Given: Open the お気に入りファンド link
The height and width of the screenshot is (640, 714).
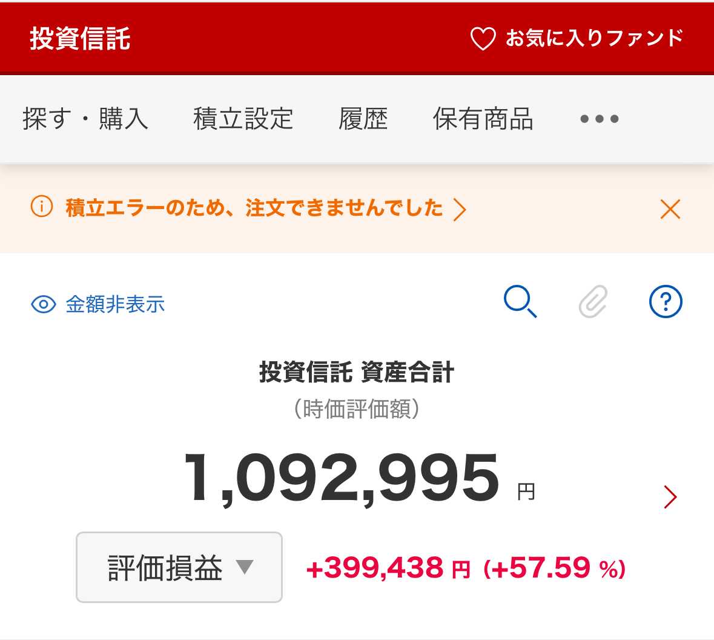Looking at the screenshot, I should (594, 38).
